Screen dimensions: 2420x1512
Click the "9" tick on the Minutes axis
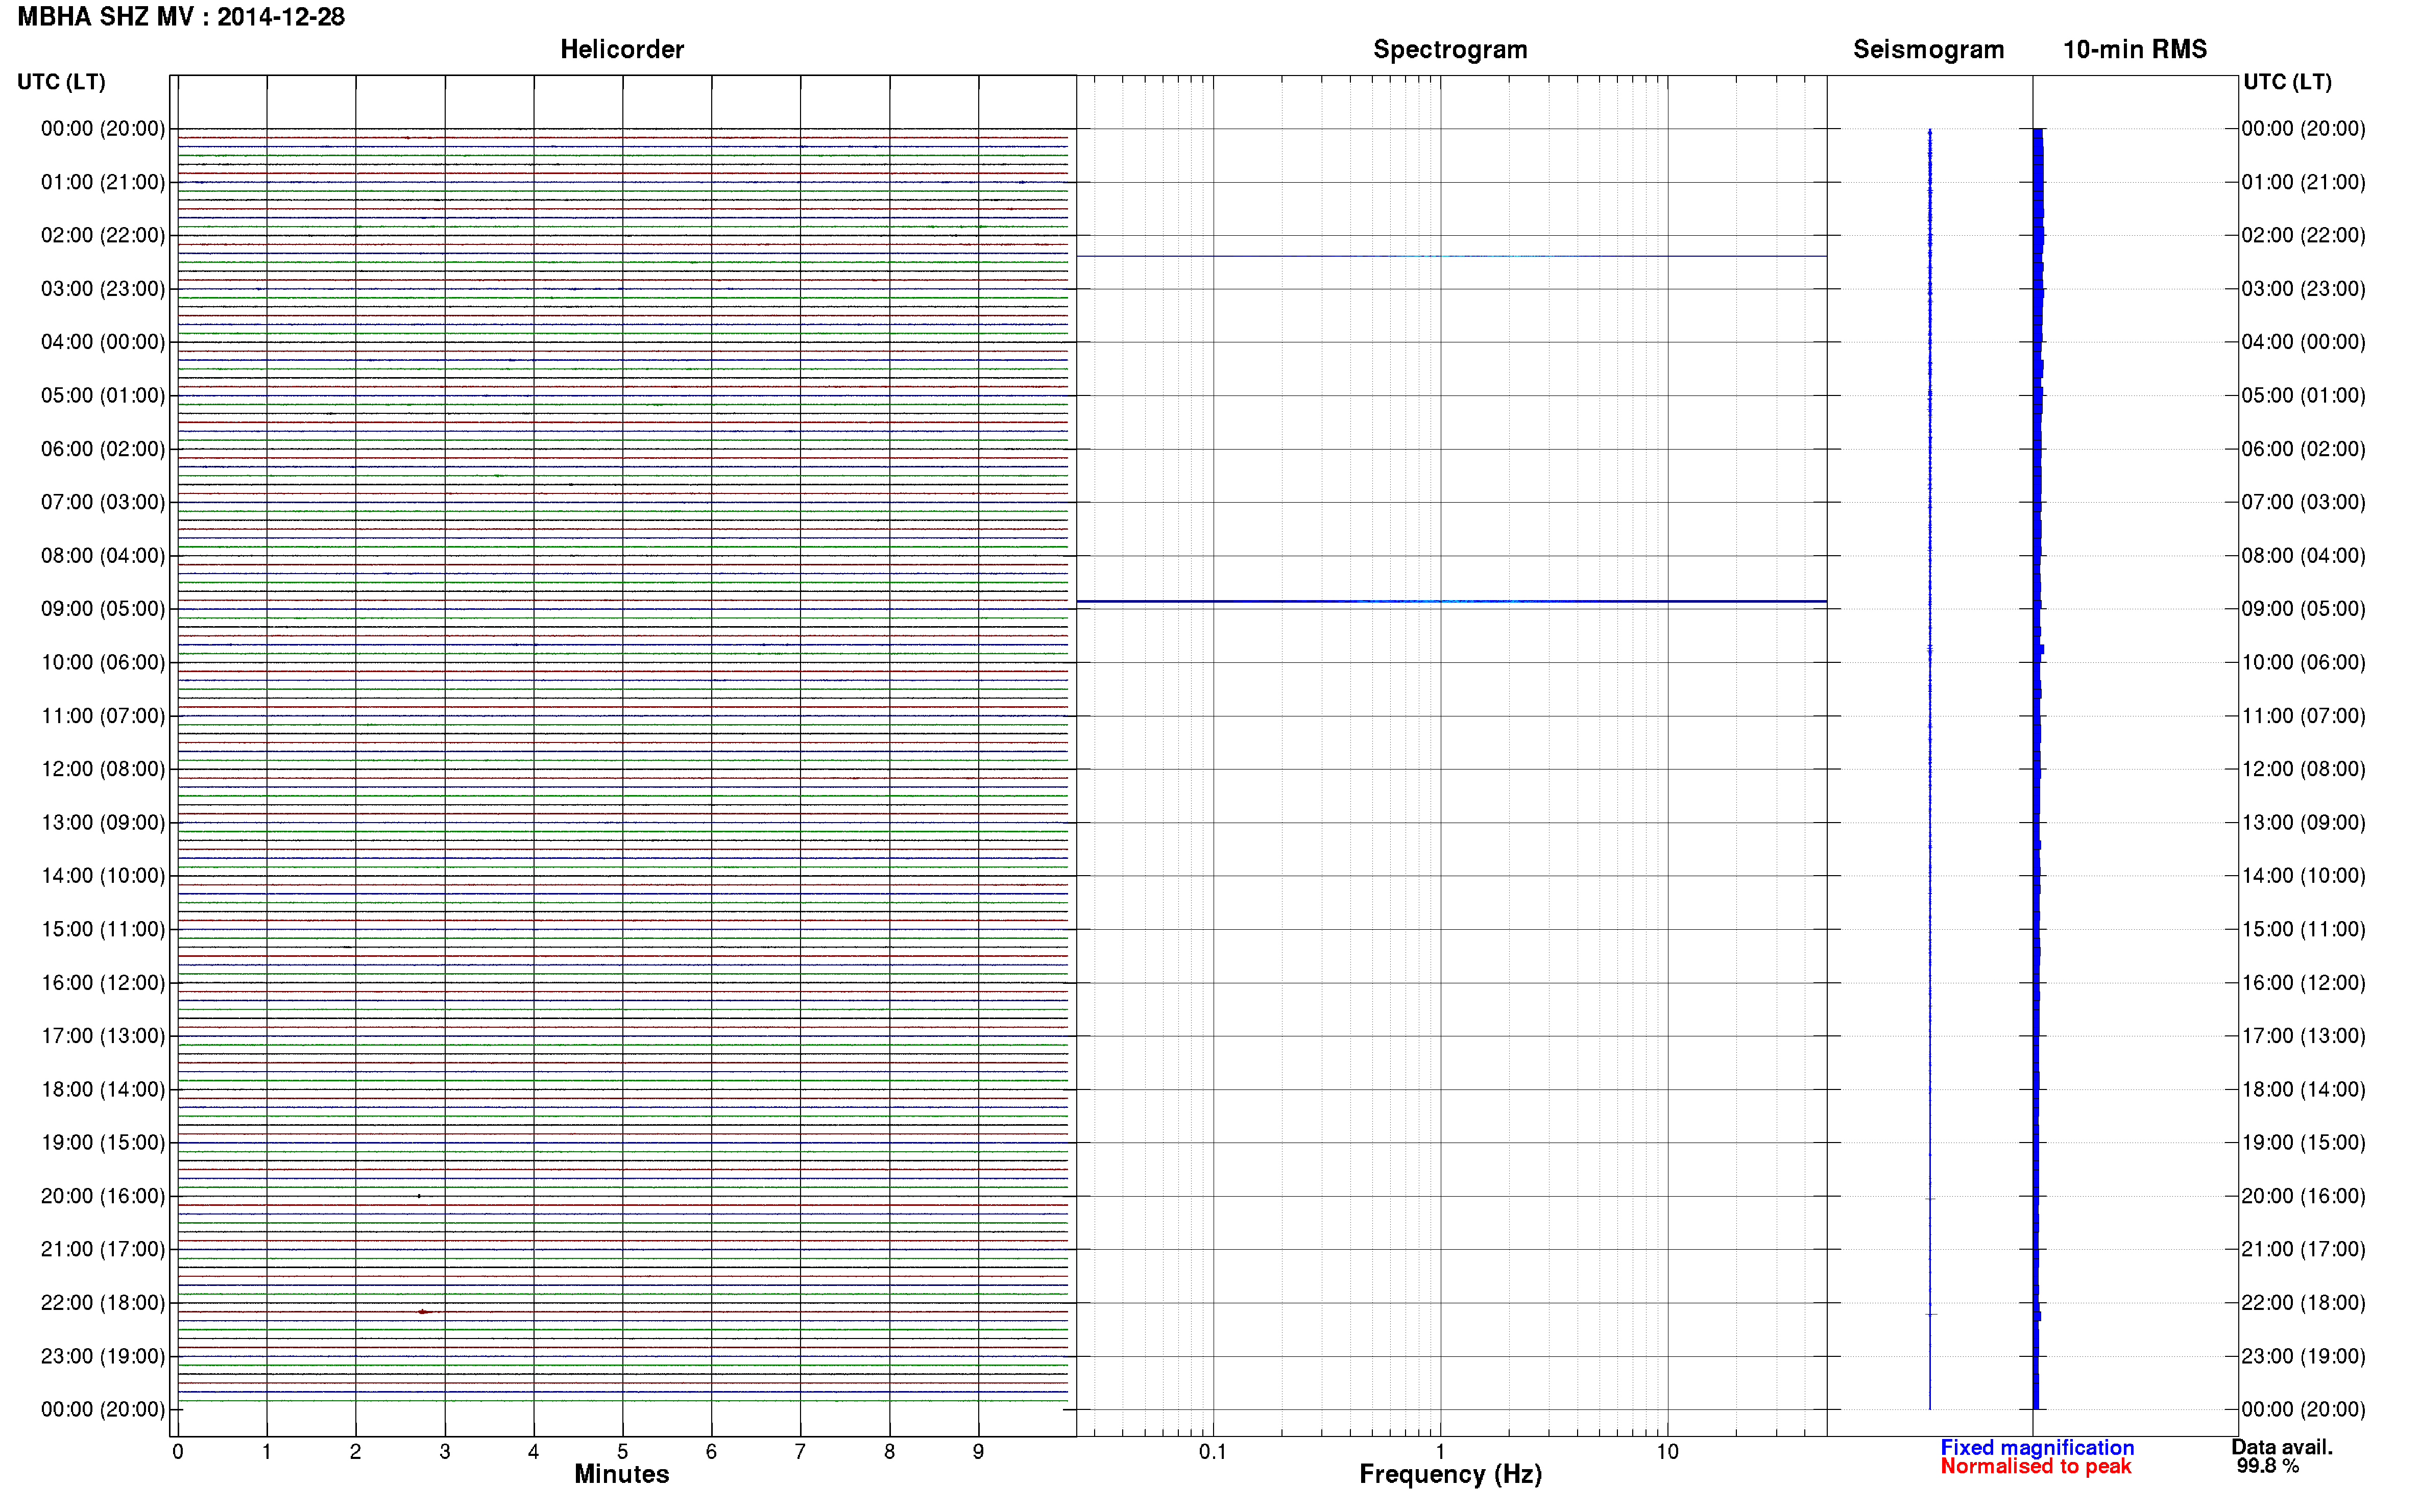(978, 1452)
